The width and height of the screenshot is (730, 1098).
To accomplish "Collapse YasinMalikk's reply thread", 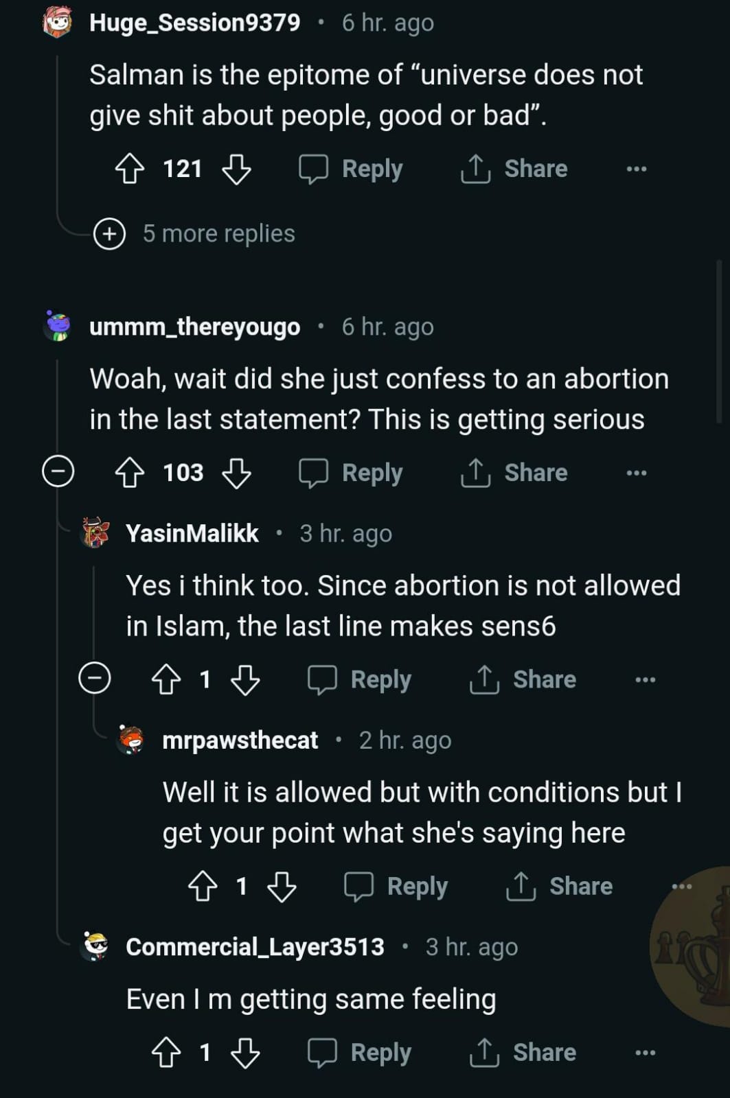I will [95, 679].
